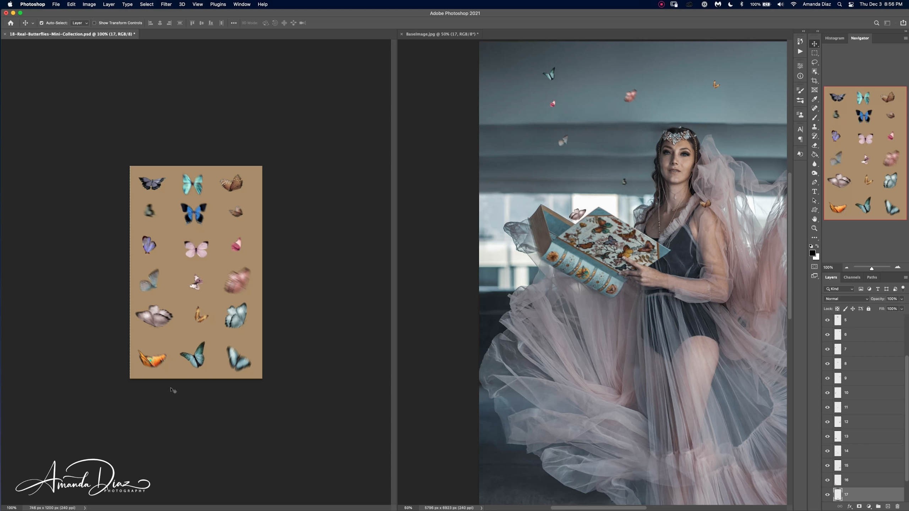Select the Hand tool
The height and width of the screenshot is (511, 909).
point(815,219)
